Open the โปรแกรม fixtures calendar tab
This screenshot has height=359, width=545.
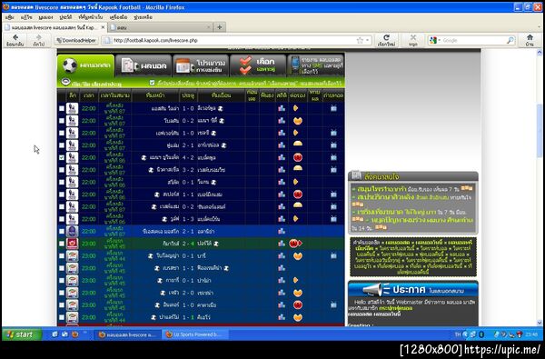coord(201,65)
